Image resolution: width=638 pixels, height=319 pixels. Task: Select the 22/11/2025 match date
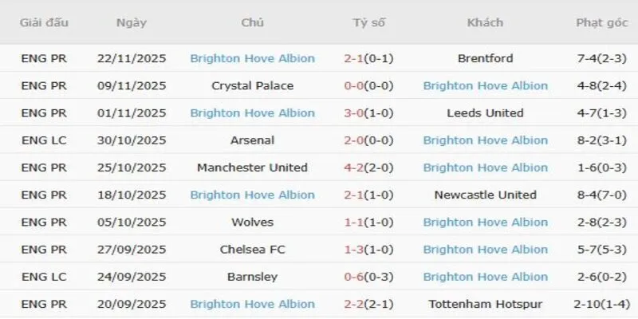click(x=131, y=58)
